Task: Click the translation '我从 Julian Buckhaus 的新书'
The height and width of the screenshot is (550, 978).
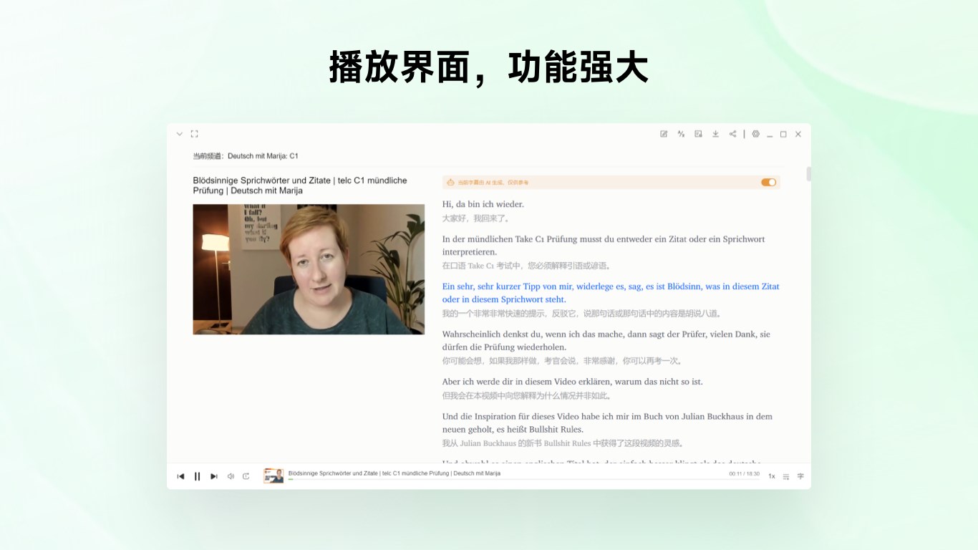Action: tap(563, 443)
